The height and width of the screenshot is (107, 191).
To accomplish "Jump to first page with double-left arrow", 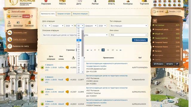I will tap(88, 50).
